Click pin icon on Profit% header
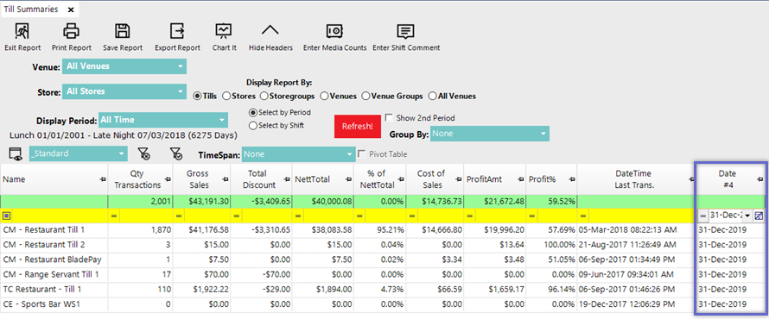 571,179
